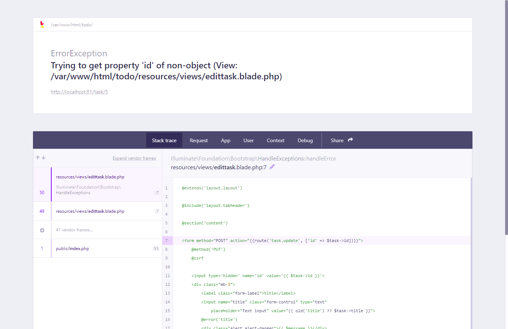Viewport: 508px width, 329px height.
Task: Click highlighted code line 7
Action: [272, 241]
